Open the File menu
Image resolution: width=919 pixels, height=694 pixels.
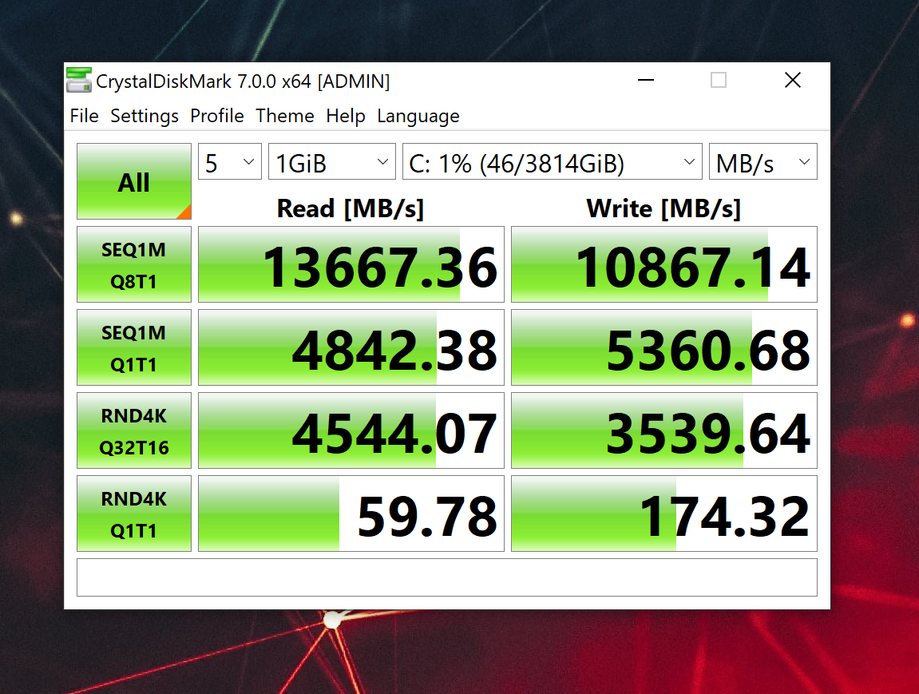pyautogui.click(x=84, y=116)
